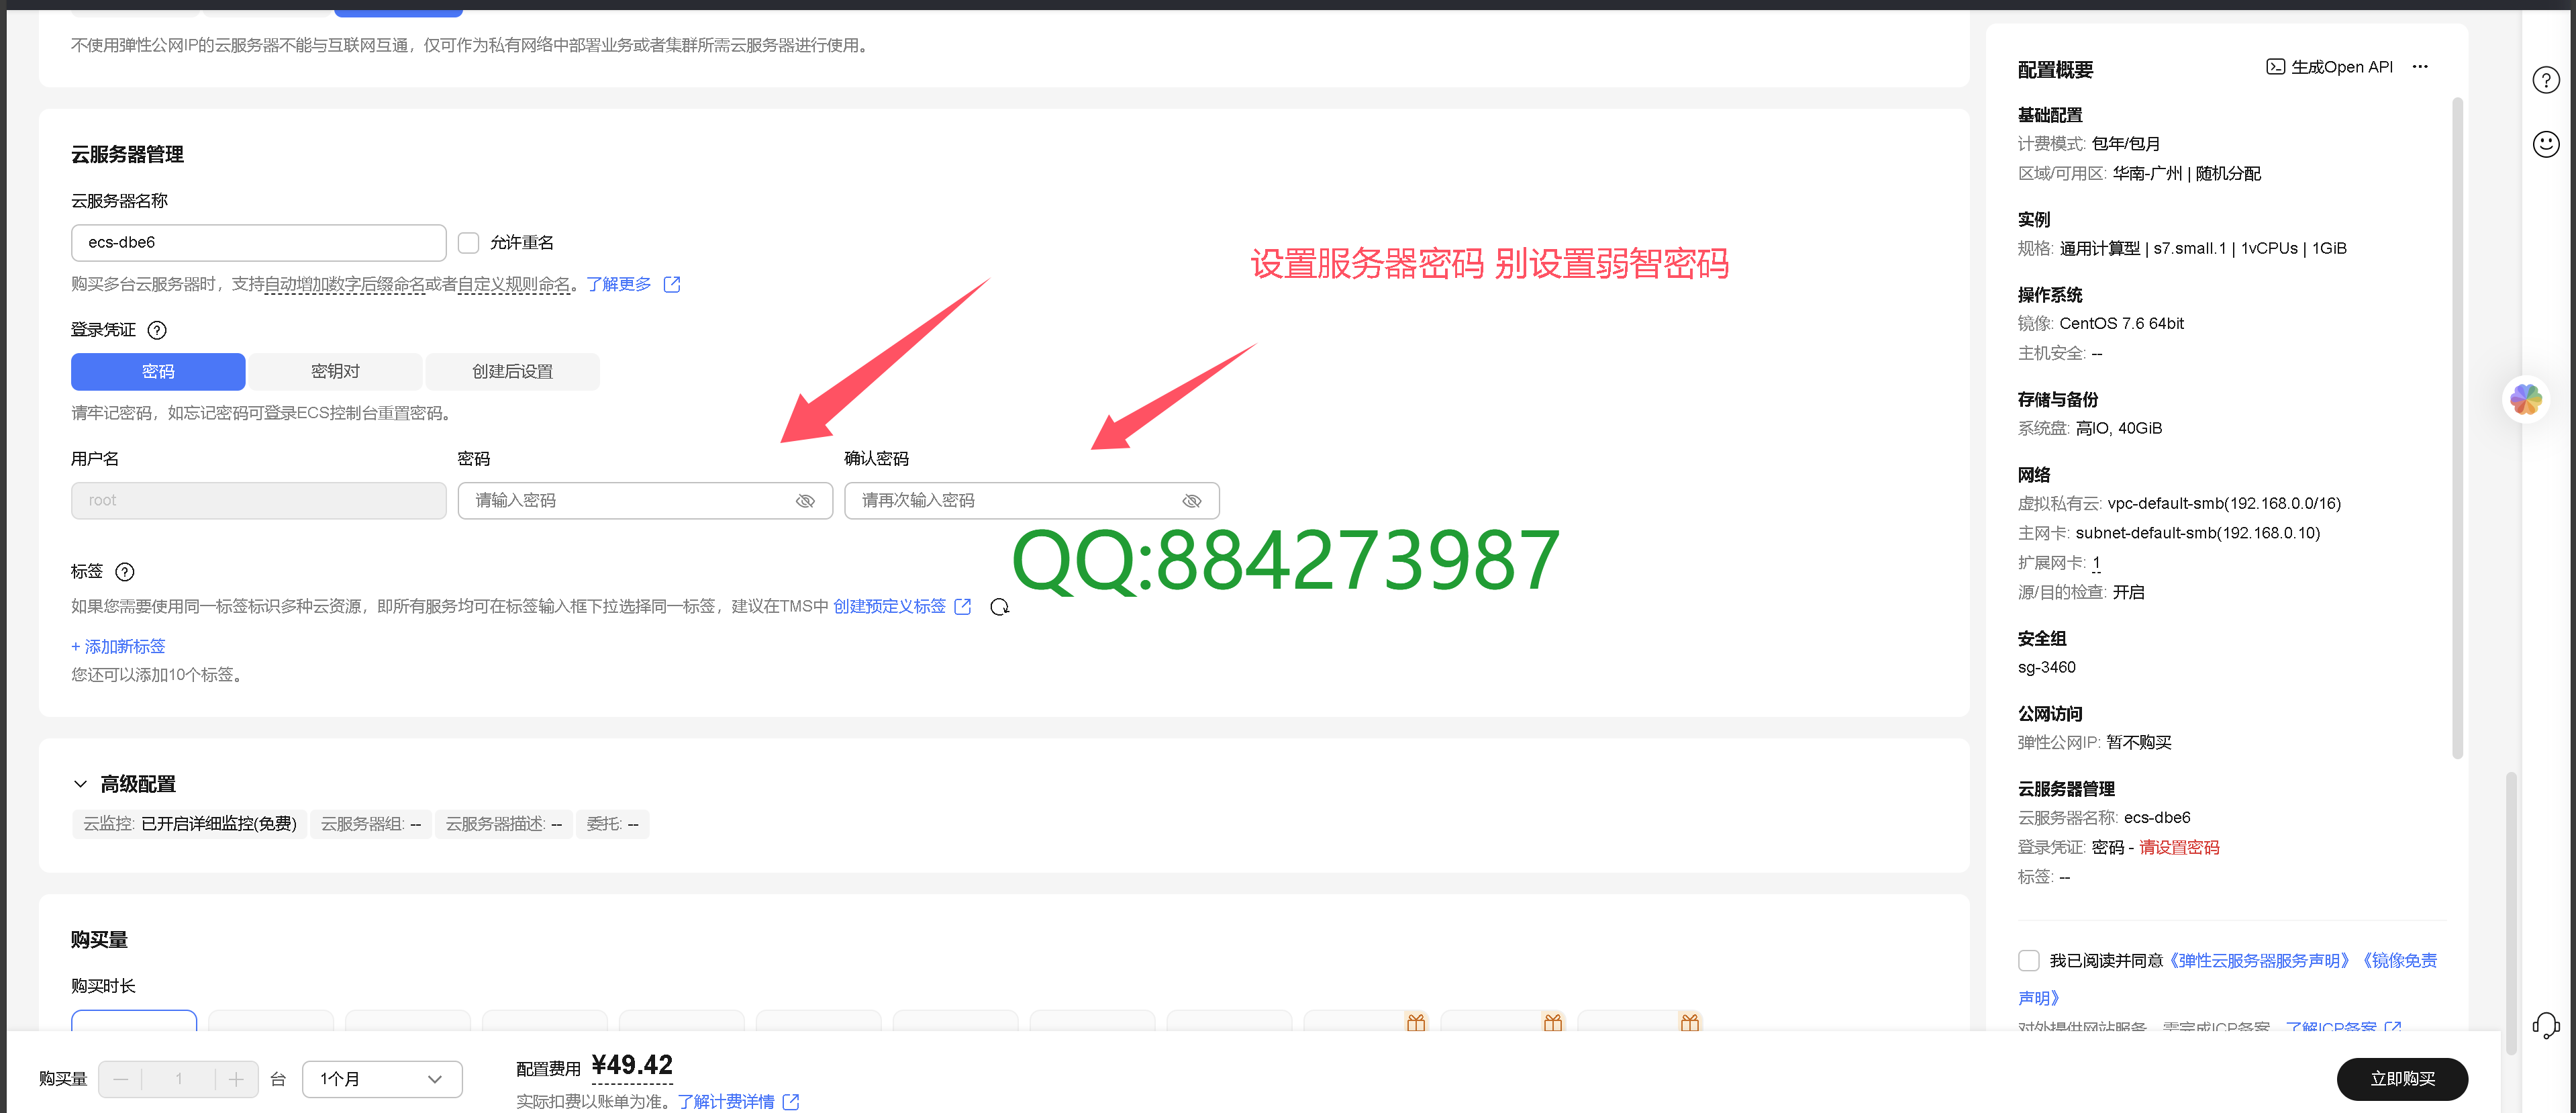Click the 委托 advanced config tag

[613, 824]
